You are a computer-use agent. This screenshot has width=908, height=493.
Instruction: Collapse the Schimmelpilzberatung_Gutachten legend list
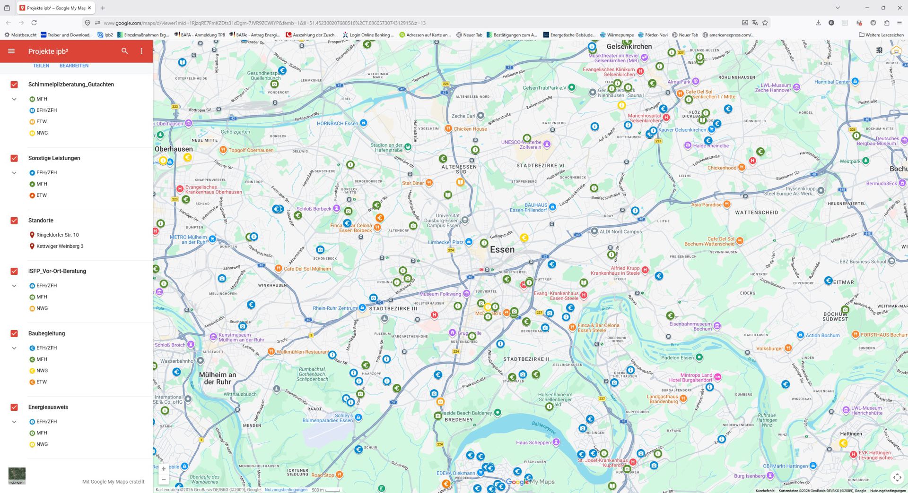pyautogui.click(x=14, y=99)
